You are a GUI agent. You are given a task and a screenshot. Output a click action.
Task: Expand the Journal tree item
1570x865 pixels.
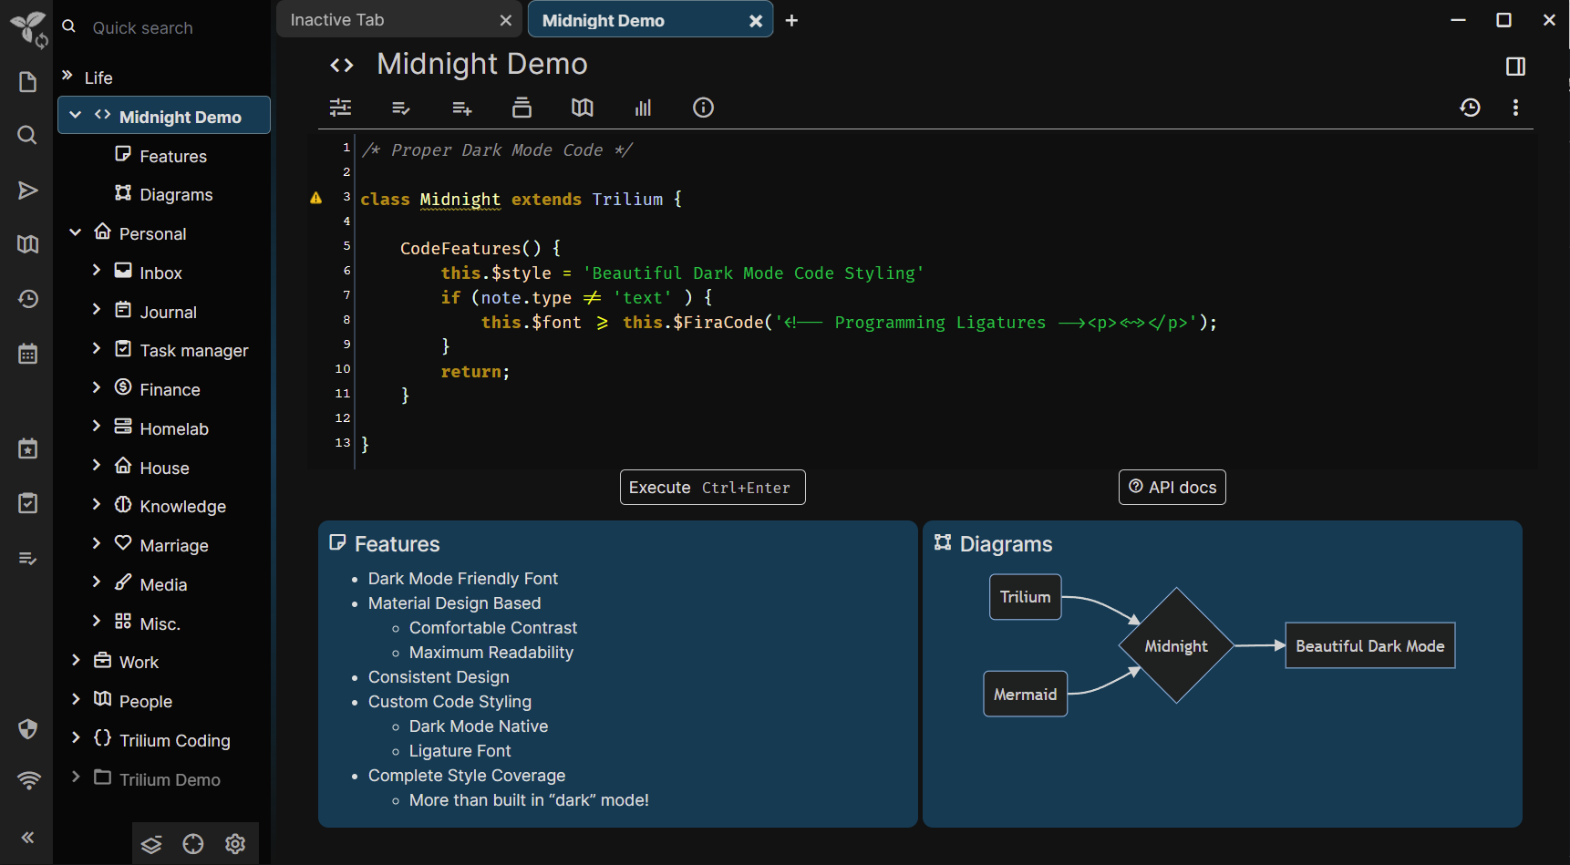96,310
